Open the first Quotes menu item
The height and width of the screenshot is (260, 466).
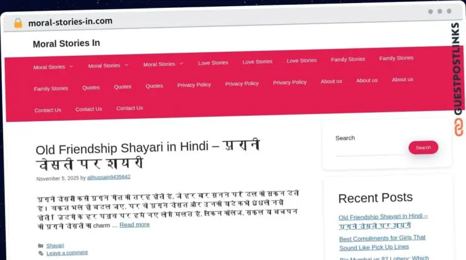[91, 87]
